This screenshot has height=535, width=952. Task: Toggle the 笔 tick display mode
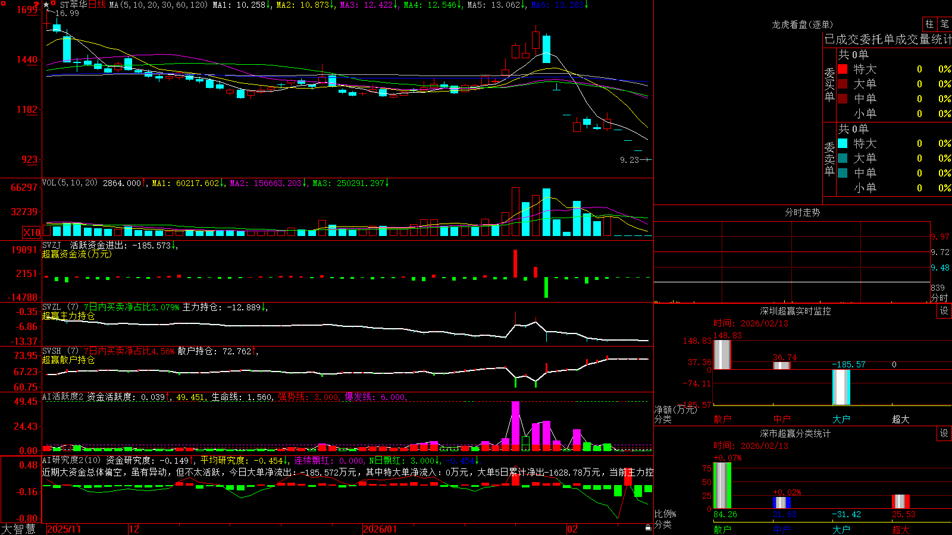pyautogui.click(x=944, y=24)
